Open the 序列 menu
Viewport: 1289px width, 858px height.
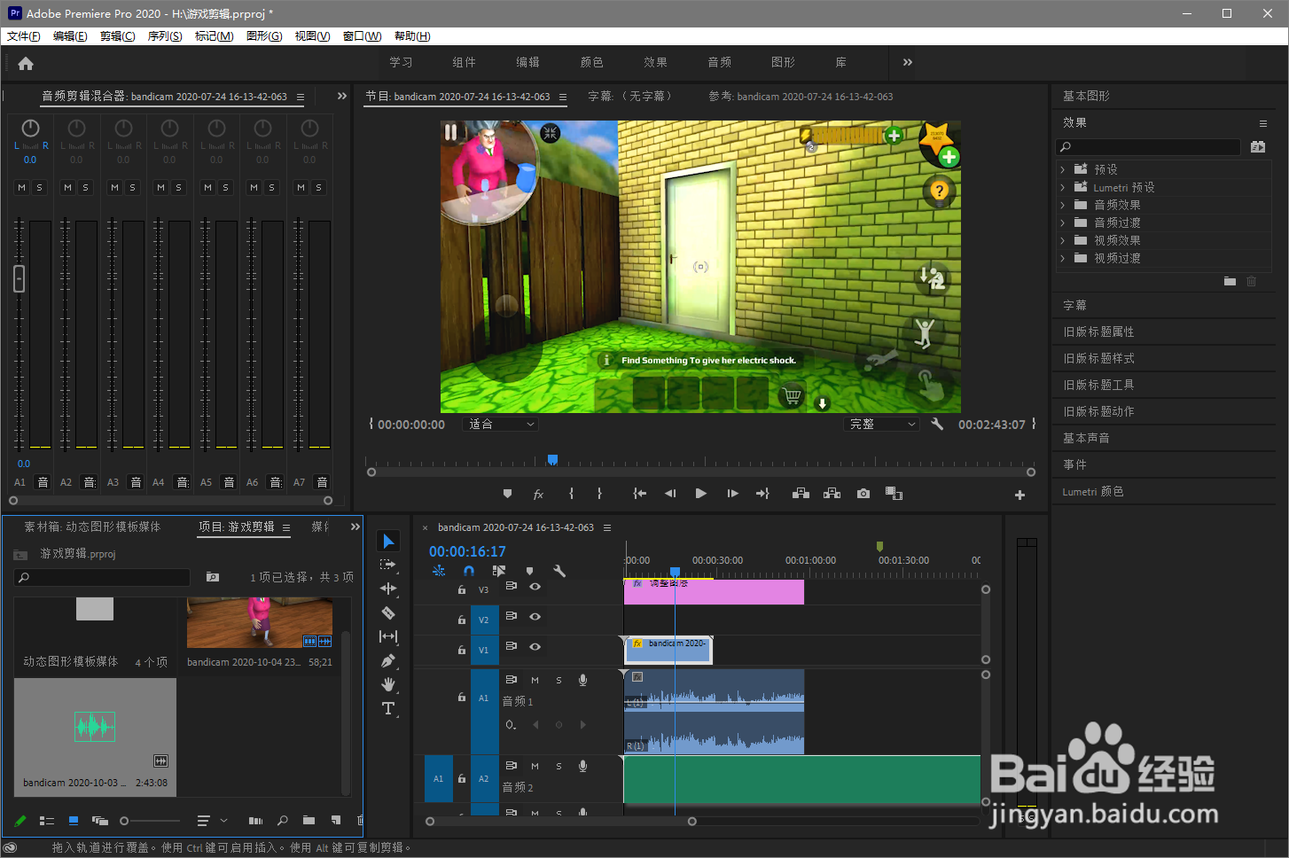[x=165, y=36]
